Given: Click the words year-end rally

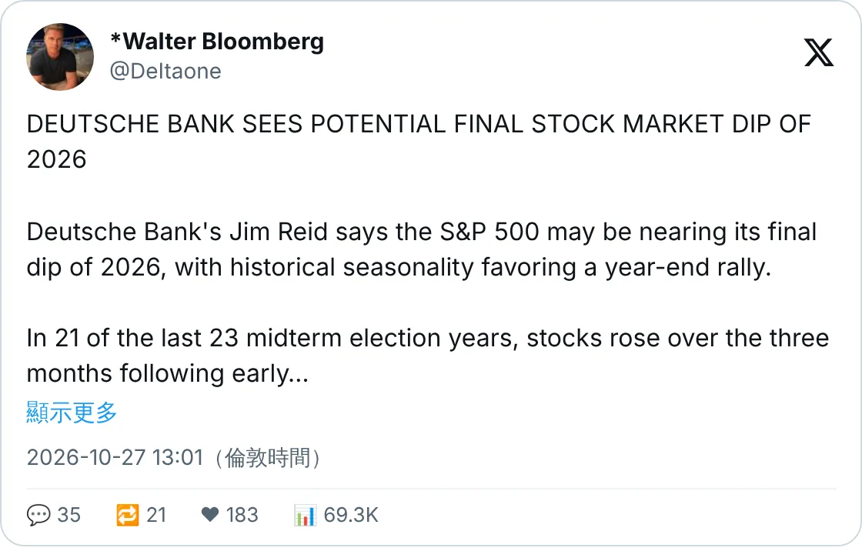Looking at the screenshot, I should pyautogui.click(x=688, y=268).
